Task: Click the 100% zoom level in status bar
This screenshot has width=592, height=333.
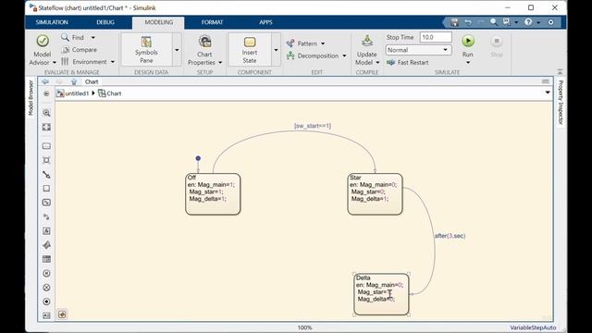Action: tap(304, 327)
